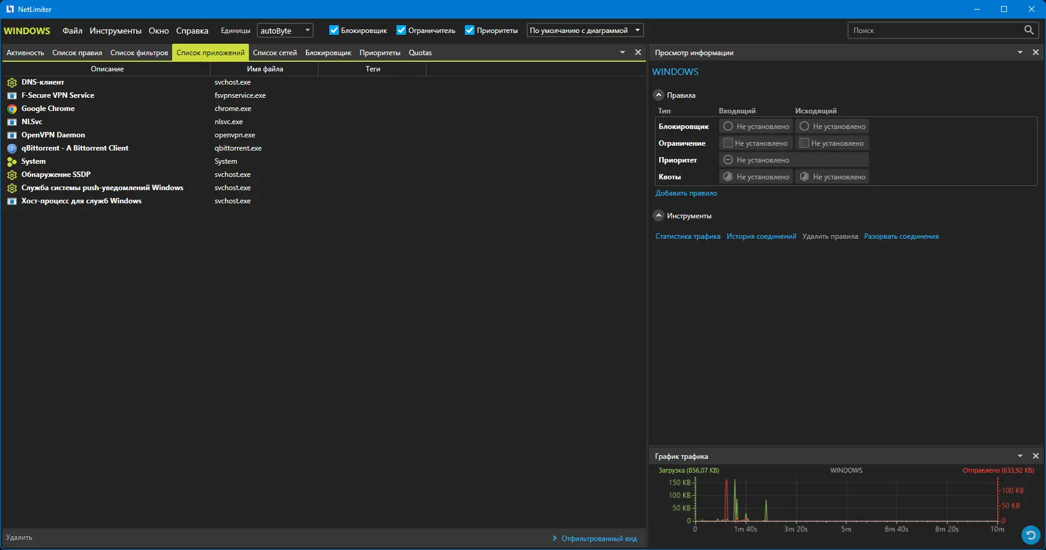
Task: Open the autoByte units dropdown
Action: click(x=285, y=31)
